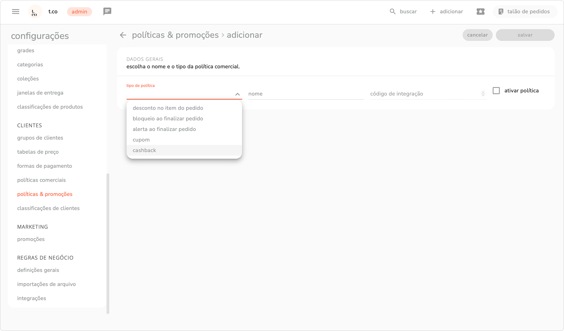
Task: Open the hamburger menu icon
Action: click(x=15, y=11)
